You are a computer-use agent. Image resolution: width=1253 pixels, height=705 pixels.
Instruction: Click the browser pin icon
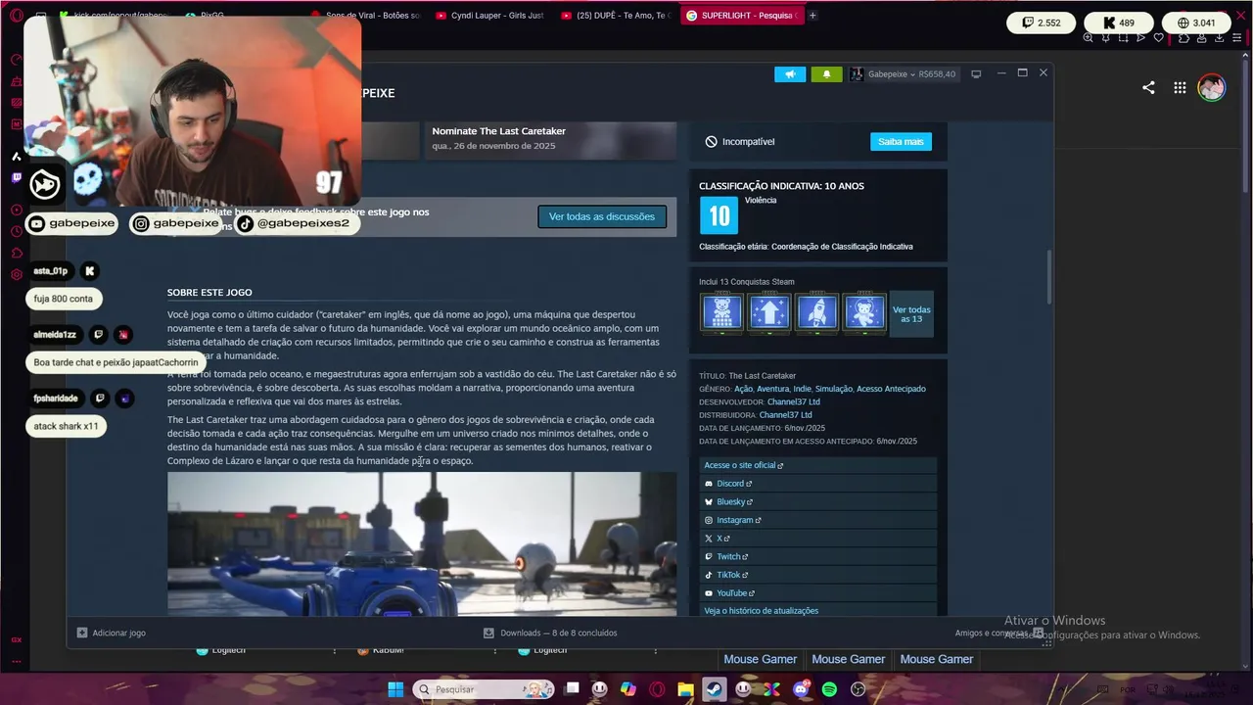pos(1106,38)
